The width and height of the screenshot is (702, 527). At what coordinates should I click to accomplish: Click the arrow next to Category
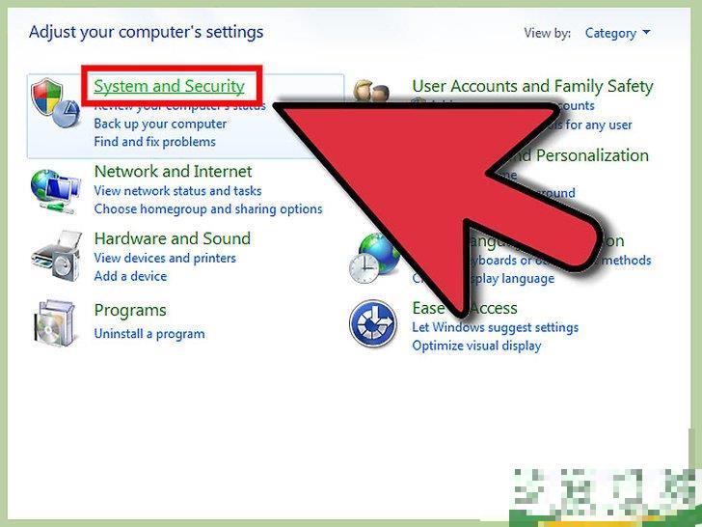click(646, 32)
